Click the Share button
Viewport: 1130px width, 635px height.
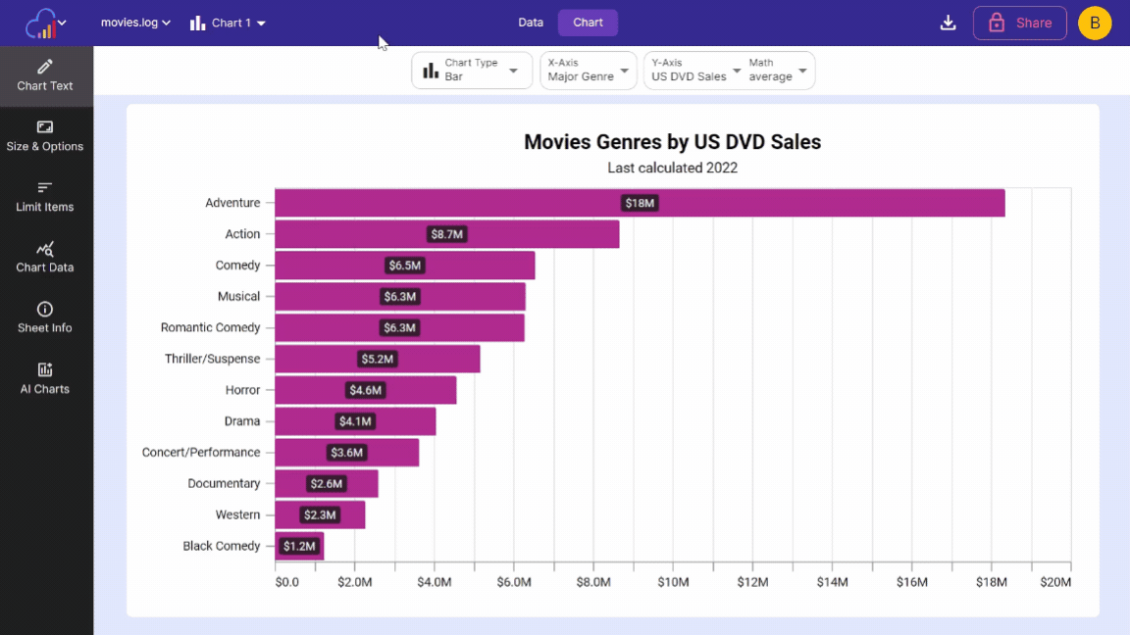[1020, 24]
